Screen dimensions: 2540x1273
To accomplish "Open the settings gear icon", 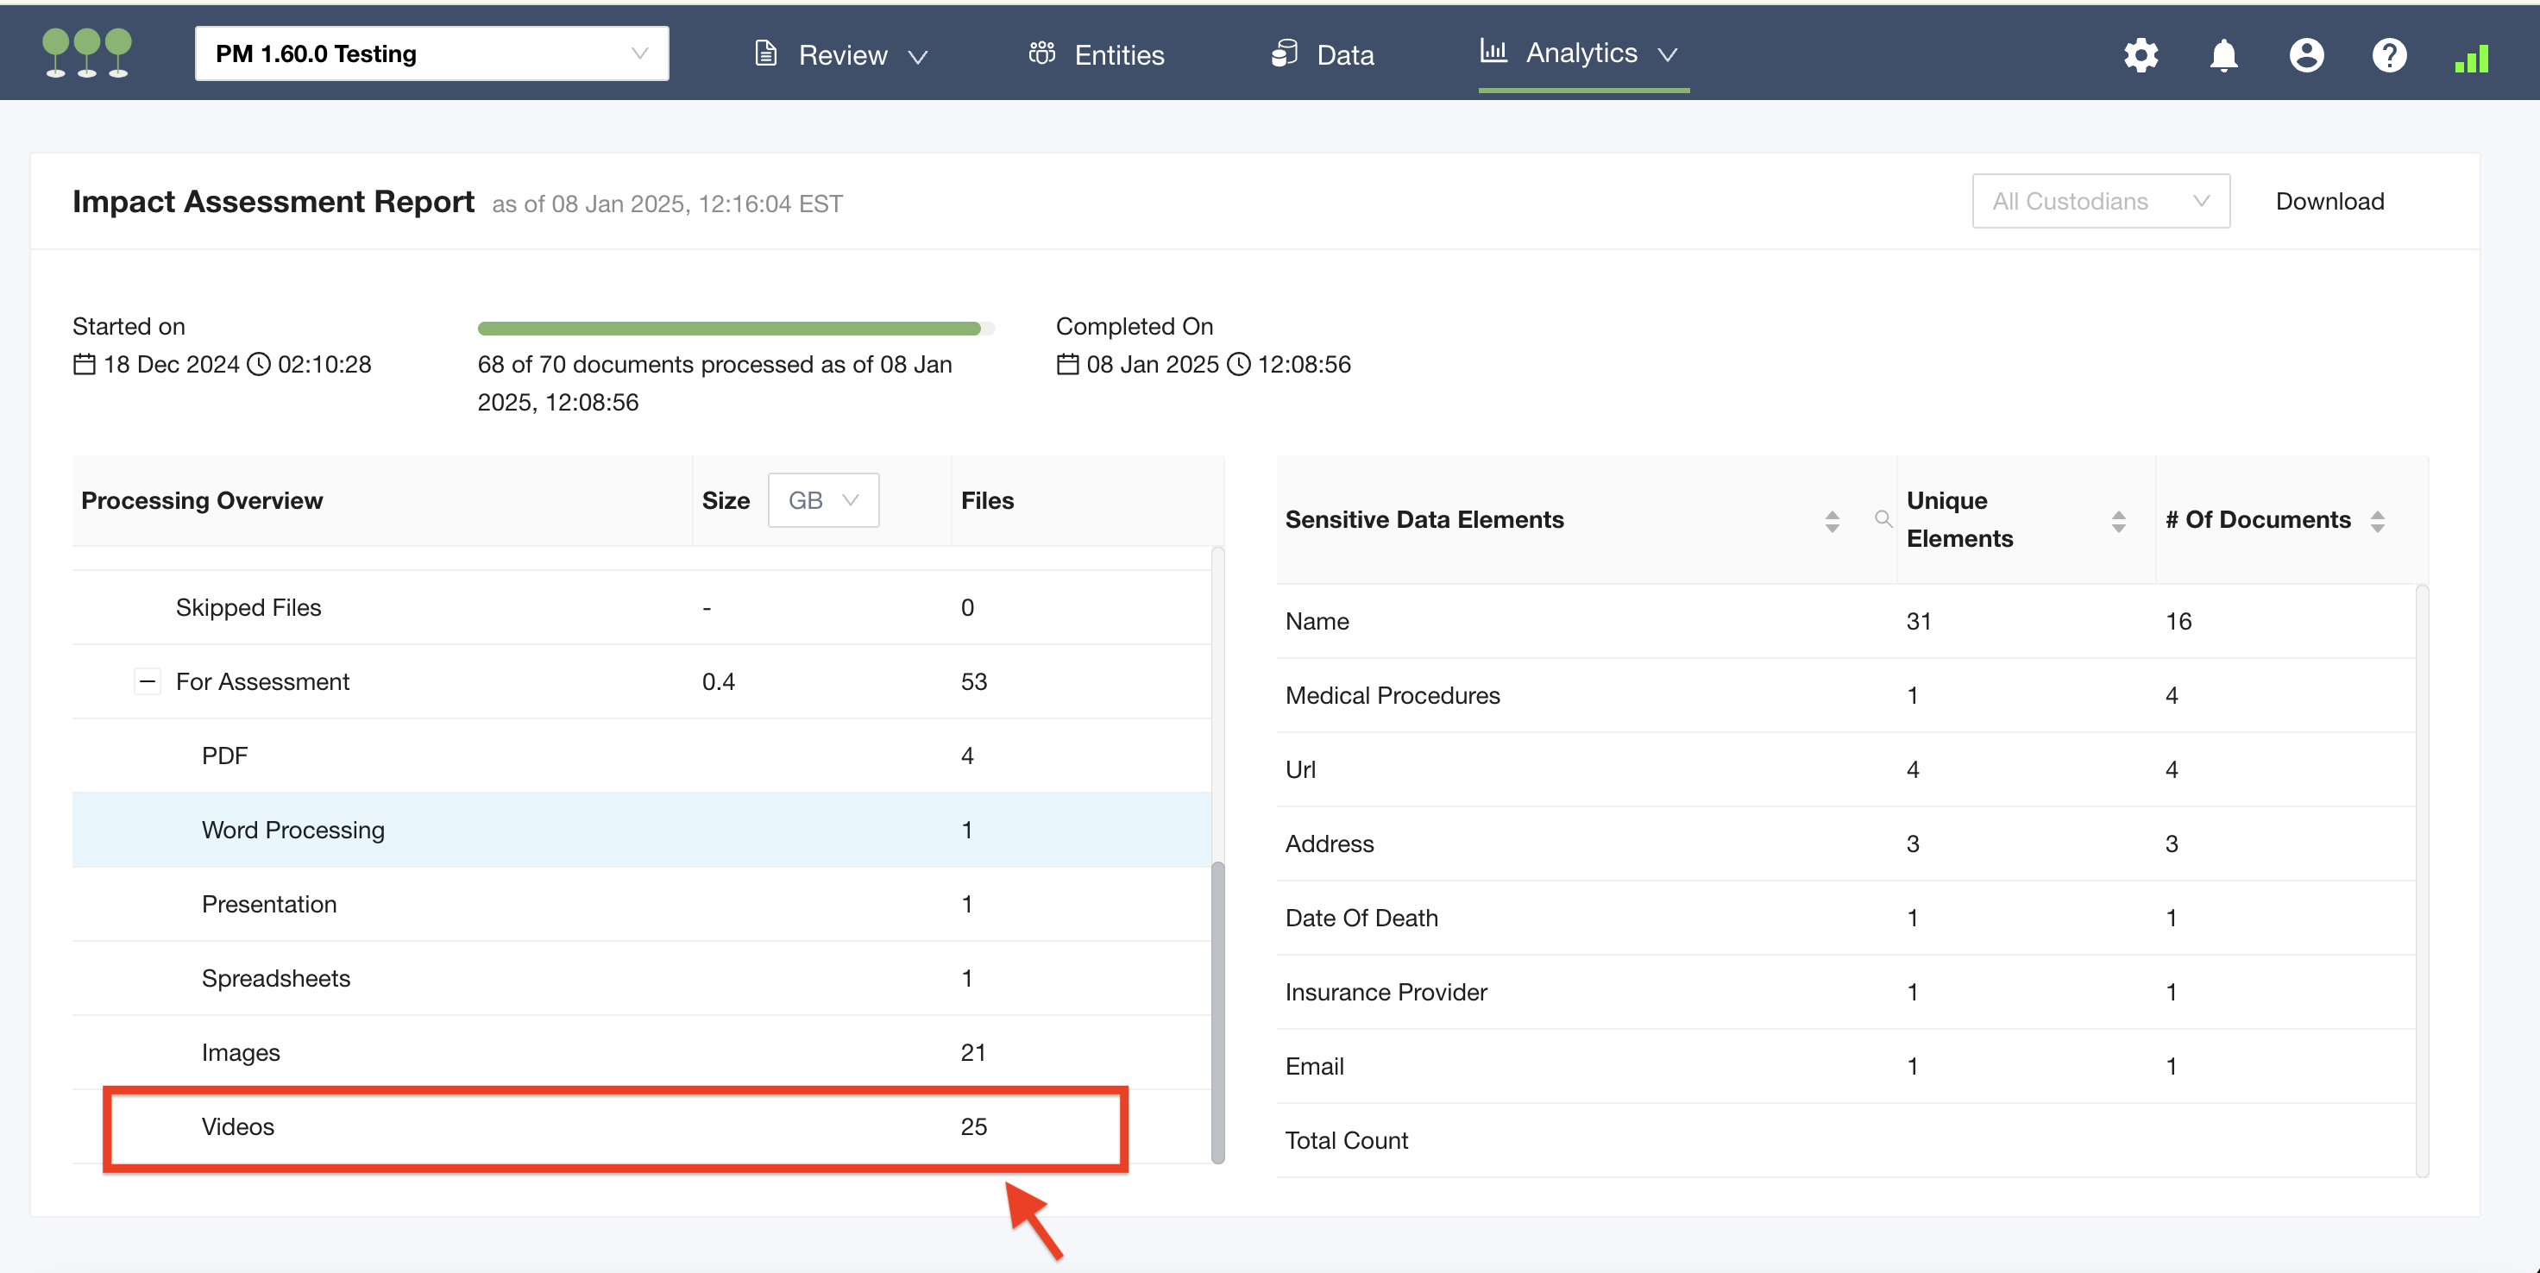I will 2141,55.
